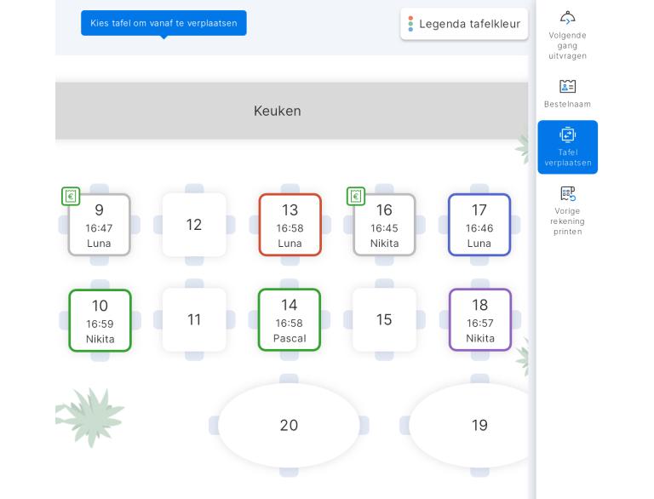
Task: Open the Legenda tafelkleur button
Action: click(x=464, y=24)
